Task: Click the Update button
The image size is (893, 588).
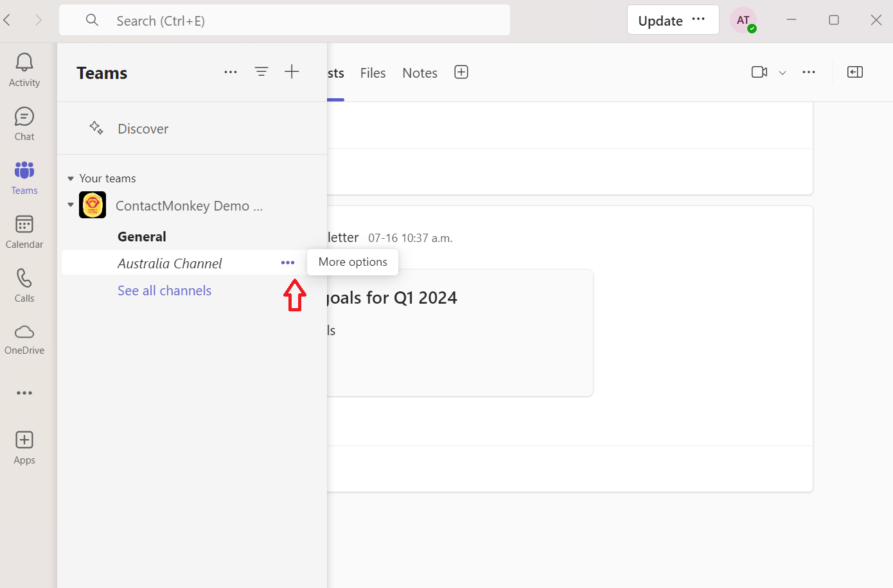Action: 660,21
